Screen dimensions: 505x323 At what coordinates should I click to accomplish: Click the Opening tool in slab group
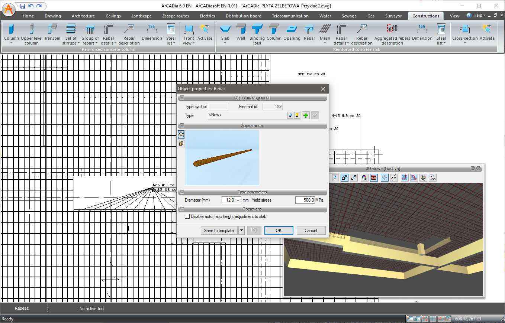click(292, 32)
